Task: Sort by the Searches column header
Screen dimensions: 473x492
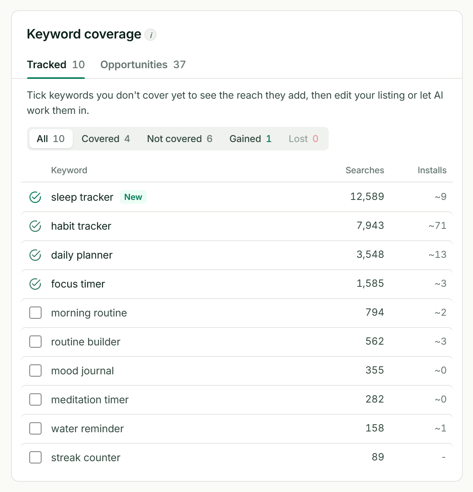Action: [x=365, y=170]
